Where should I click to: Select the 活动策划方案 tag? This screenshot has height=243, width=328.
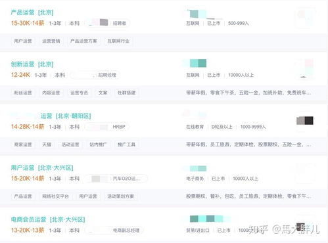pyautogui.click(x=120, y=196)
